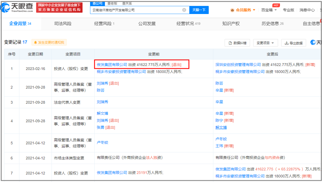Open 桐乡市安豪投资管理有限公司 in row 1 变更前
This screenshot has width=322, height=182.
click(121, 71)
